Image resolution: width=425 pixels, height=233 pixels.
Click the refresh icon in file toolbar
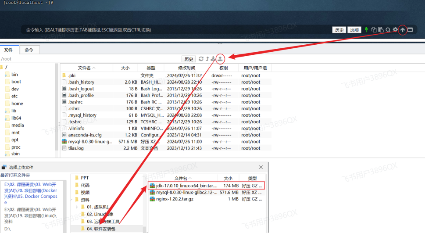(x=201, y=59)
